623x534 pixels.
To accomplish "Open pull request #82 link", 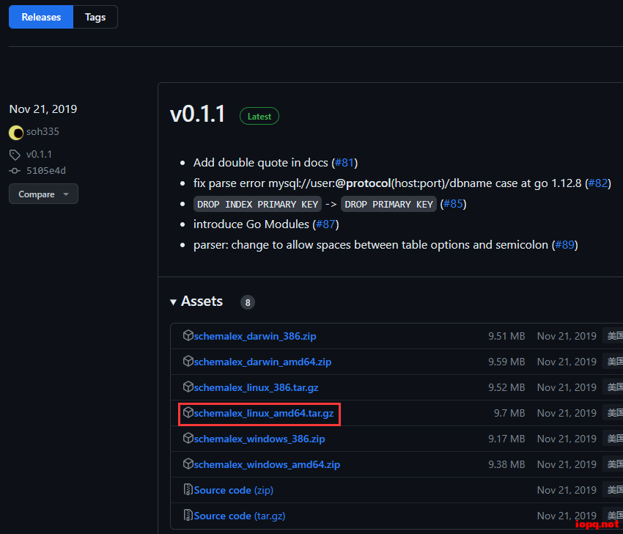I will [x=597, y=183].
